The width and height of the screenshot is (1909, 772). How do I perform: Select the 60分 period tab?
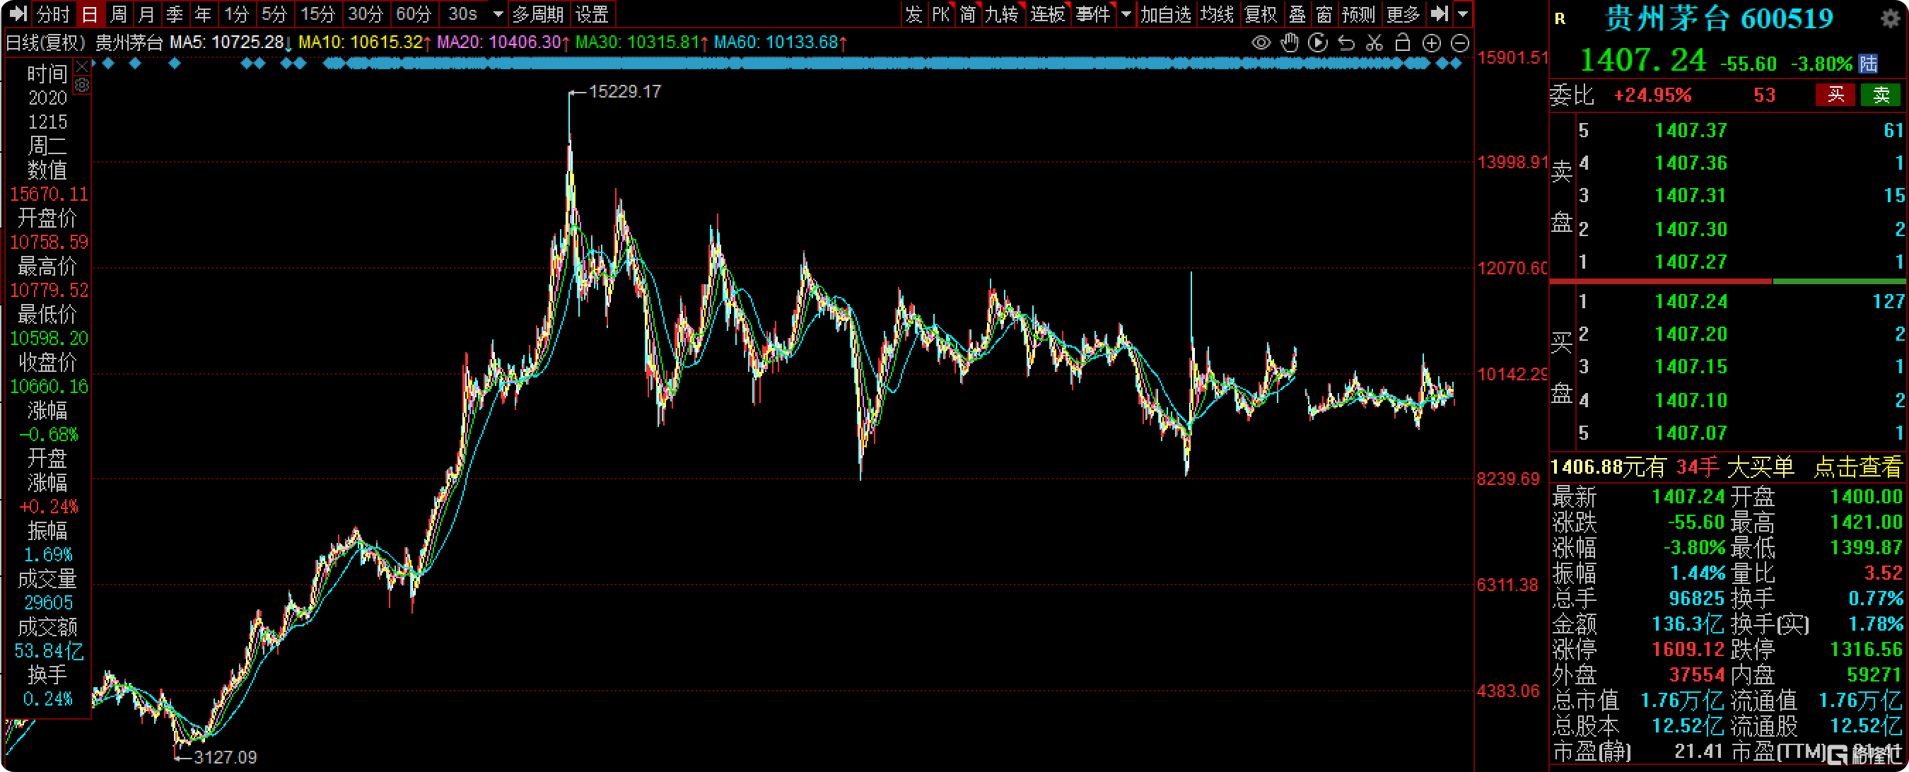click(x=414, y=13)
